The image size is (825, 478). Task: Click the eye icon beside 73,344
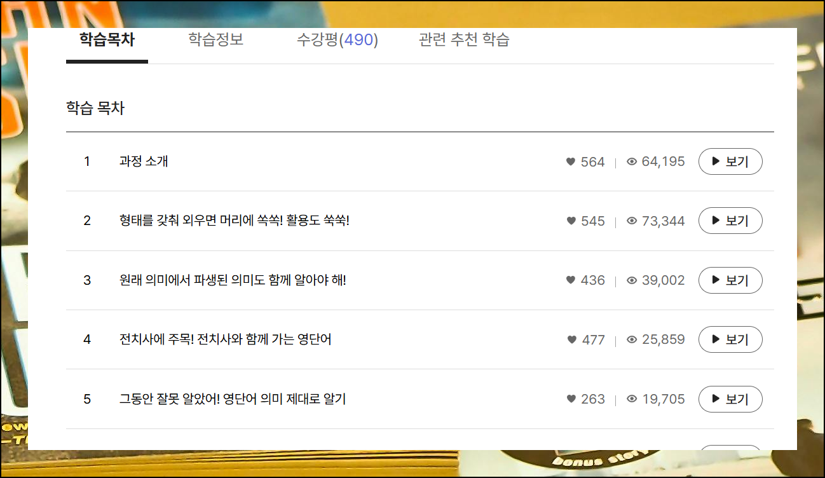pyautogui.click(x=632, y=221)
